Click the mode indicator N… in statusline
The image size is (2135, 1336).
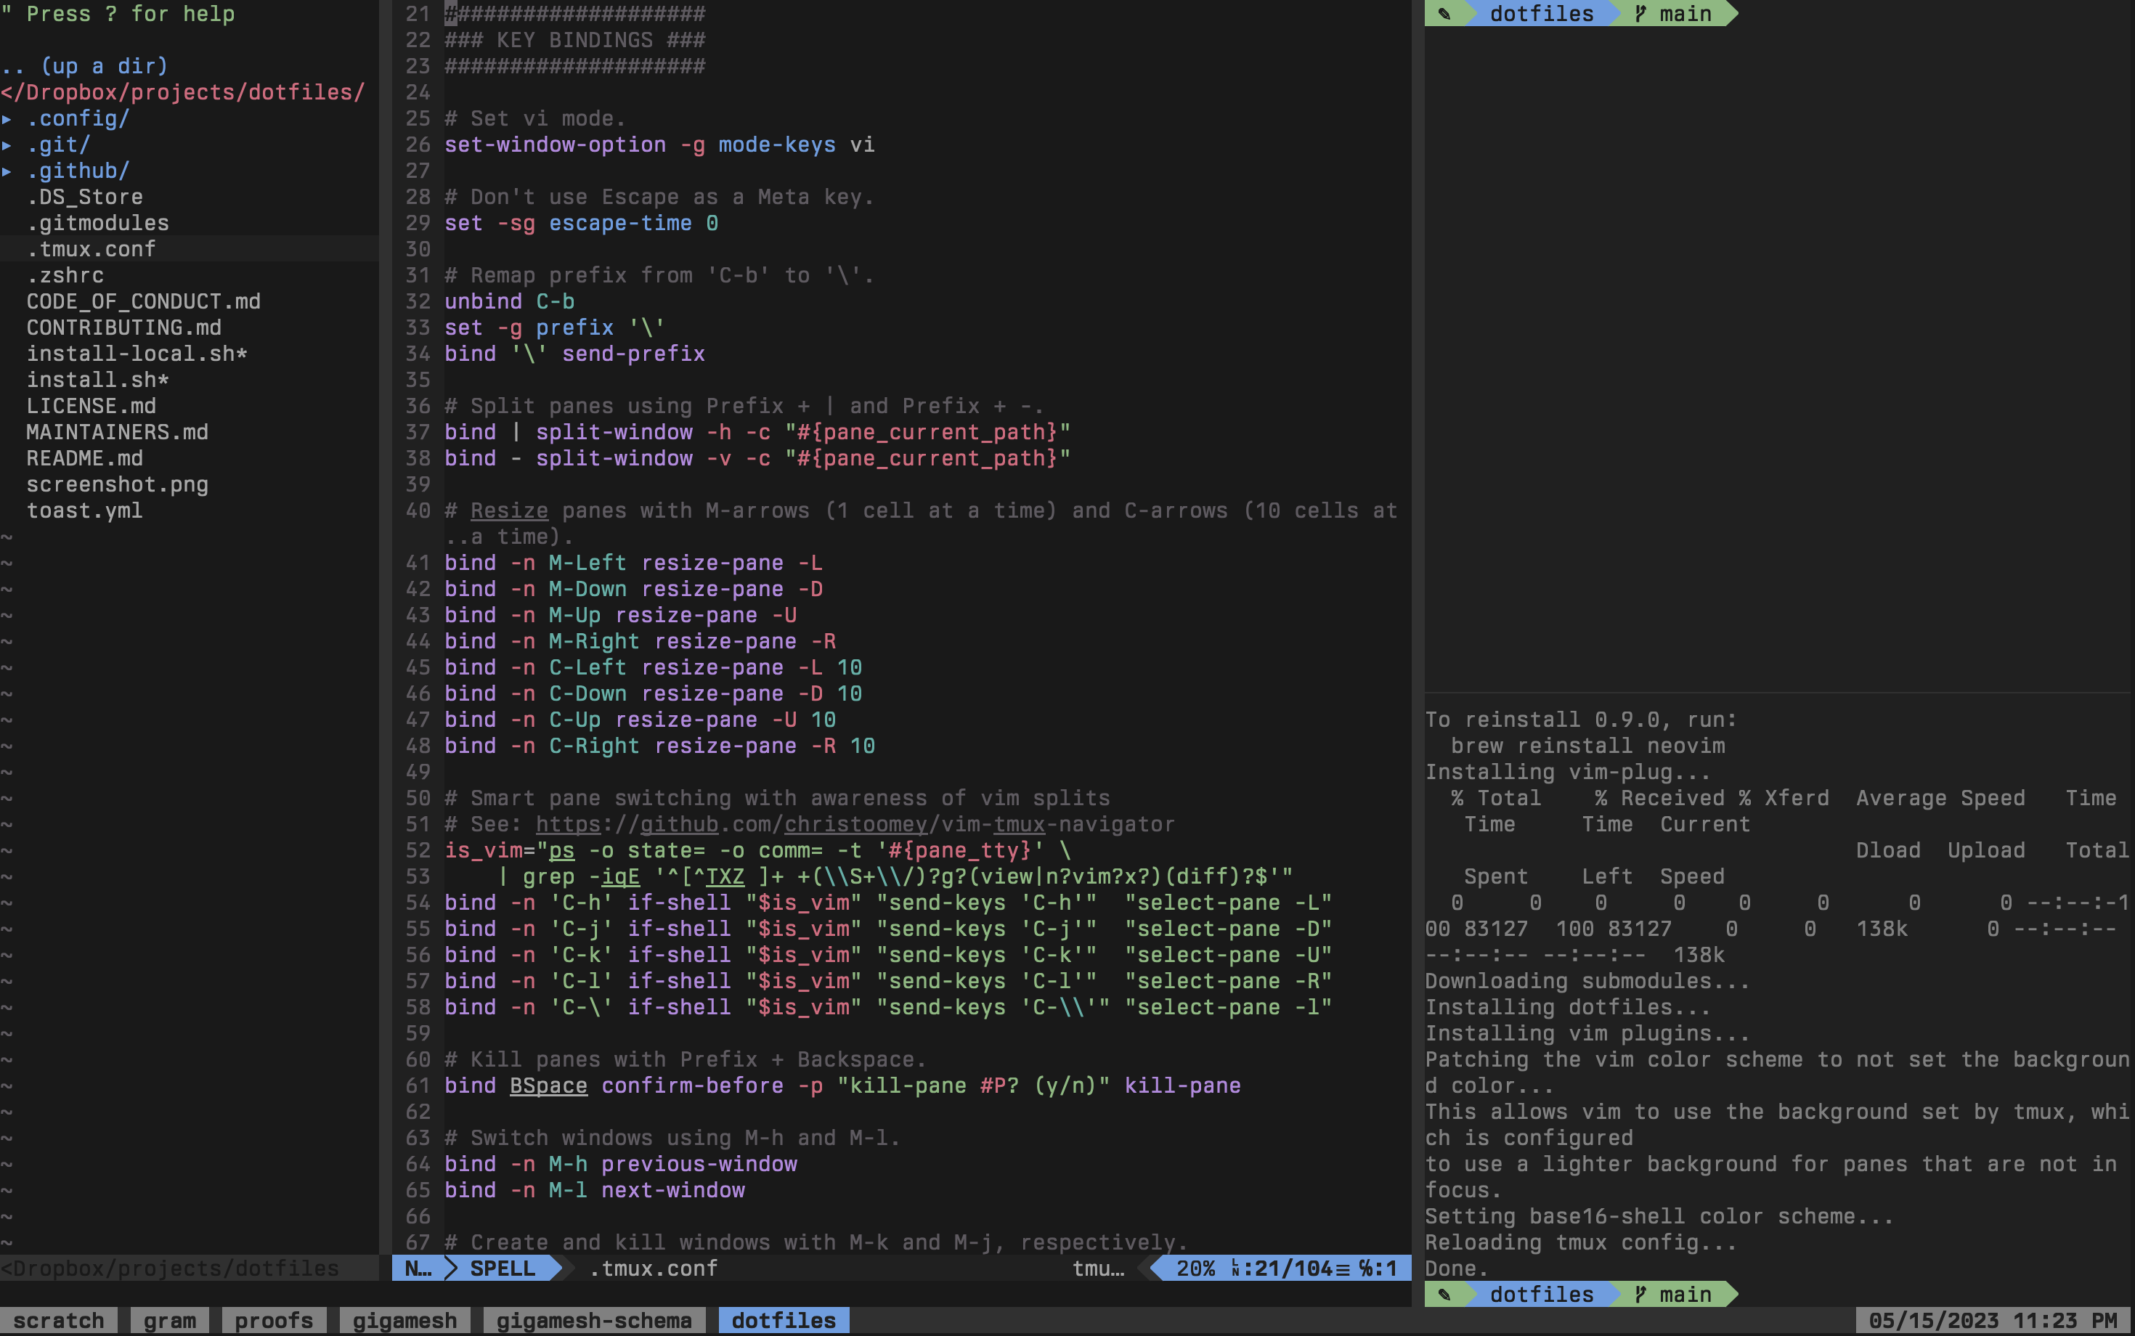[x=417, y=1268]
